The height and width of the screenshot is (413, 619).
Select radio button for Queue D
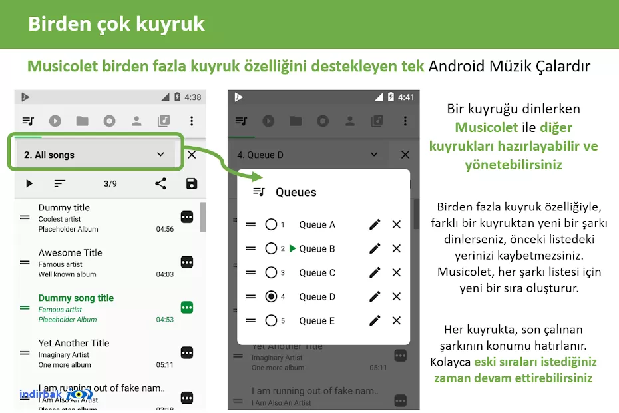[x=271, y=296]
